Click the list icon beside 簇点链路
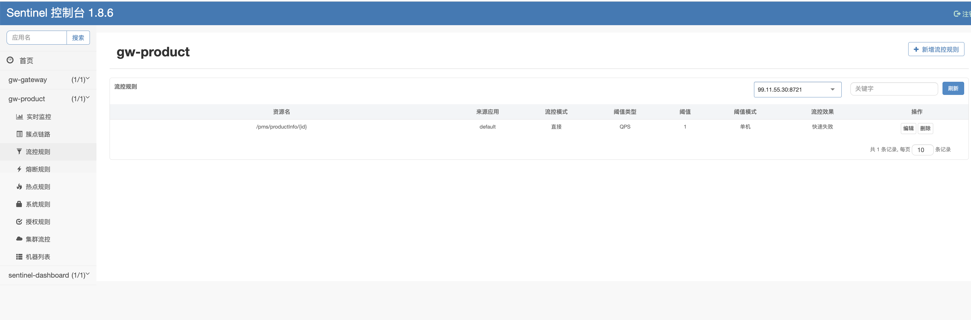The image size is (971, 320). point(19,134)
